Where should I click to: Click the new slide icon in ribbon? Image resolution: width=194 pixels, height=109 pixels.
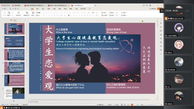pos(27,13)
